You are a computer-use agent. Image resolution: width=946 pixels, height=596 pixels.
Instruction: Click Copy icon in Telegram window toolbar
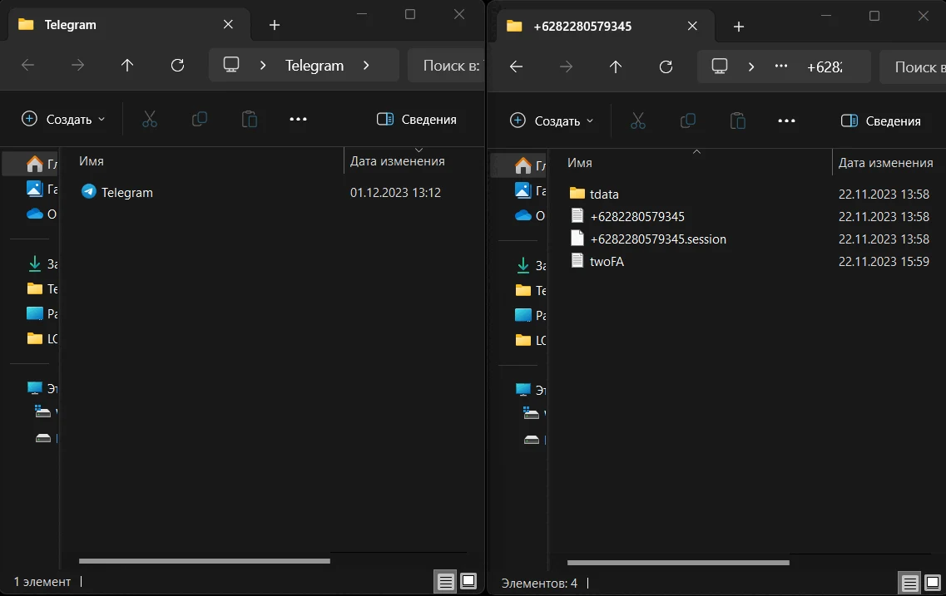(x=200, y=120)
